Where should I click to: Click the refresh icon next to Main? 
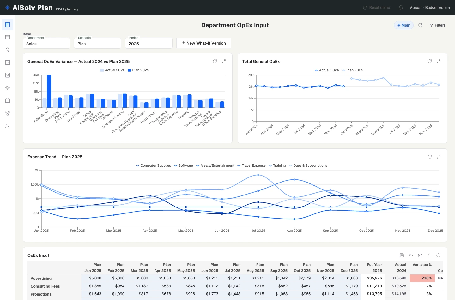click(421, 25)
